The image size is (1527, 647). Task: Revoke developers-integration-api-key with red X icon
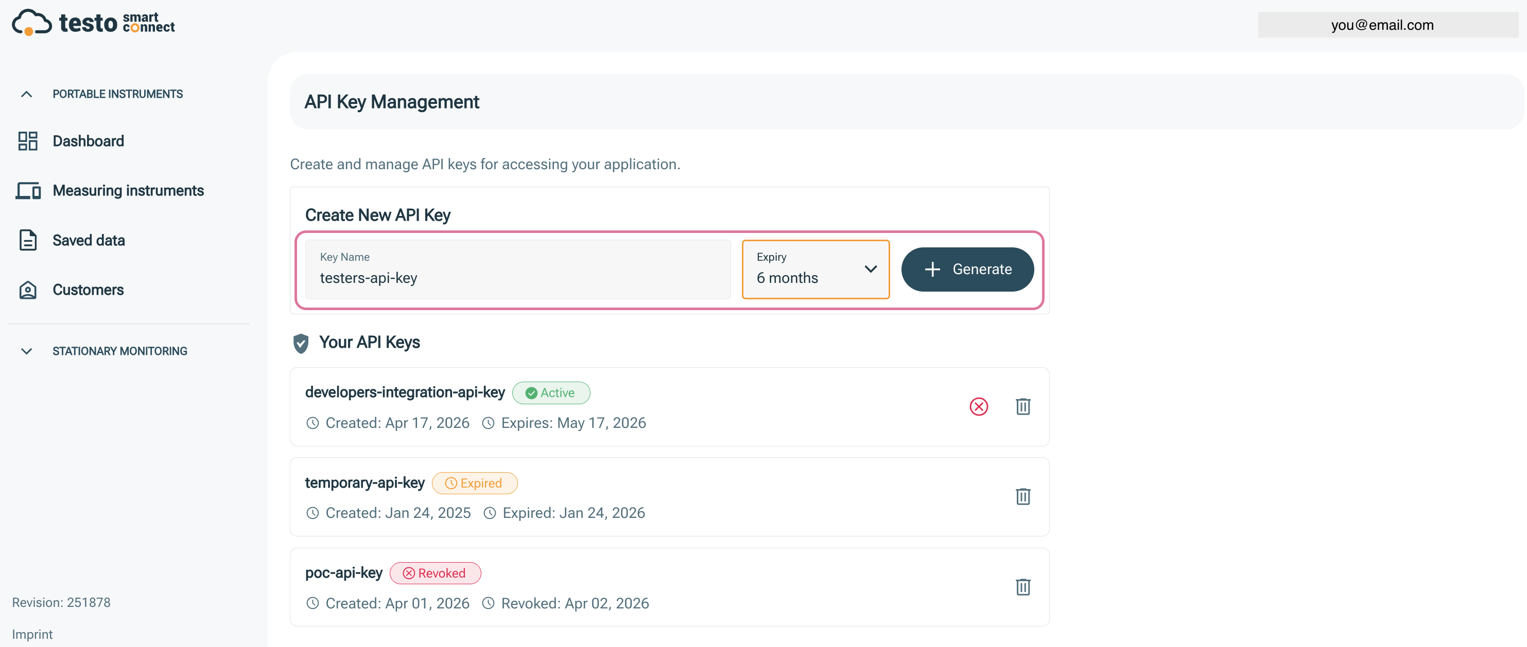coord(978,407)
